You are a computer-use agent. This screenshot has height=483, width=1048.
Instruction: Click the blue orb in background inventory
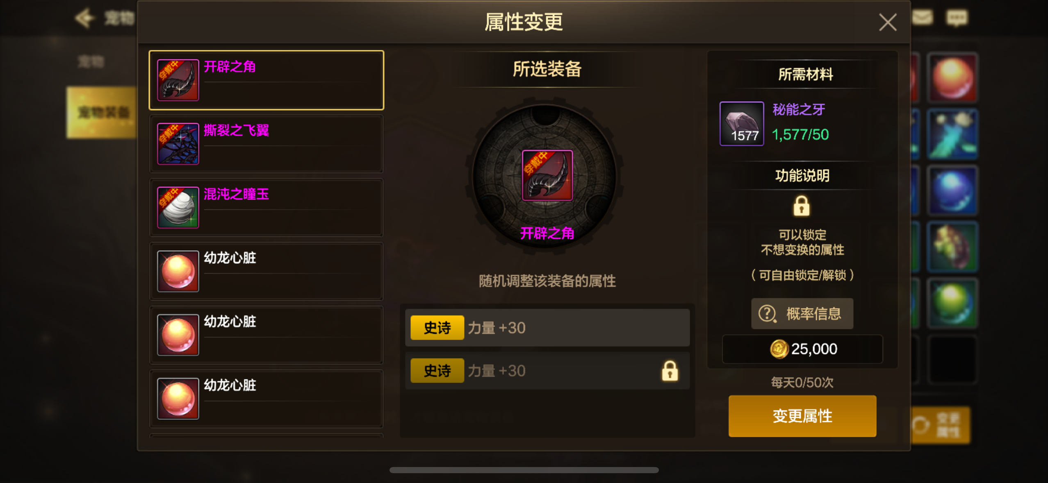(x=952, y=190)
